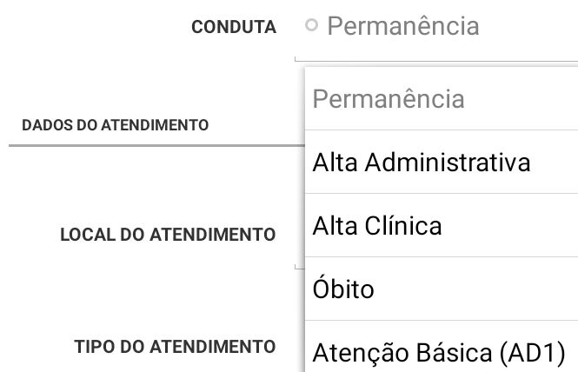Viewport: 578px width, 372px height.
Task: Click the CONDUTA field label
Action: [x=234, y=27]
